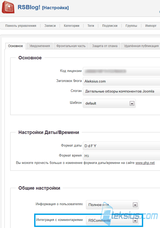The image size is (160, 228).
Task: Follow the www.php.net link
Action: (x=145, y=163)
